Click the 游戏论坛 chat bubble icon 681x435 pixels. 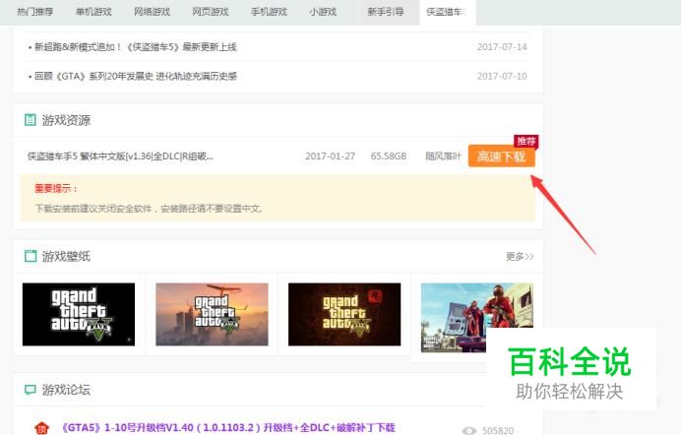click(x=30, y=390)
